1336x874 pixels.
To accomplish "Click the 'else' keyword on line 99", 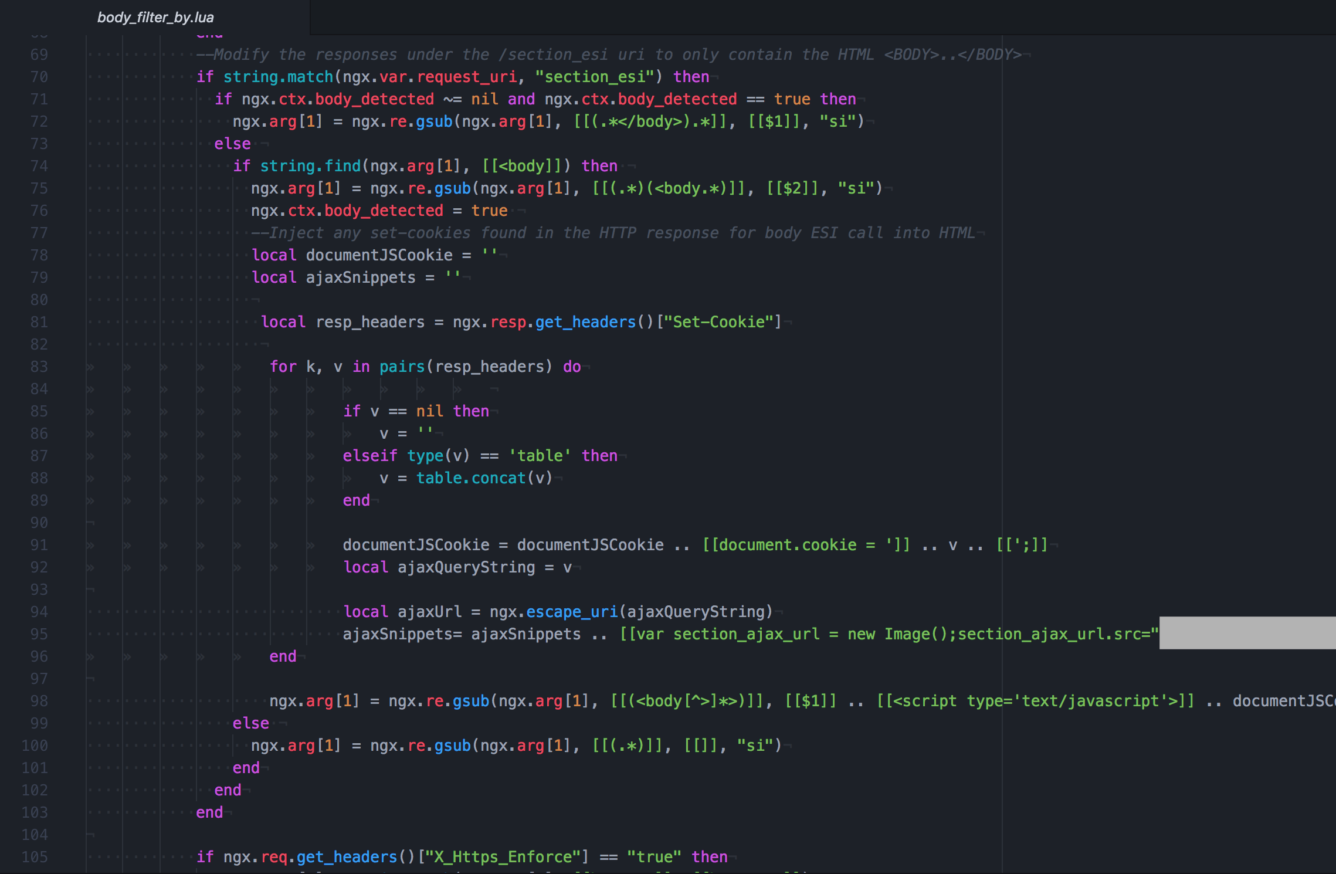I will coord(251,723).
